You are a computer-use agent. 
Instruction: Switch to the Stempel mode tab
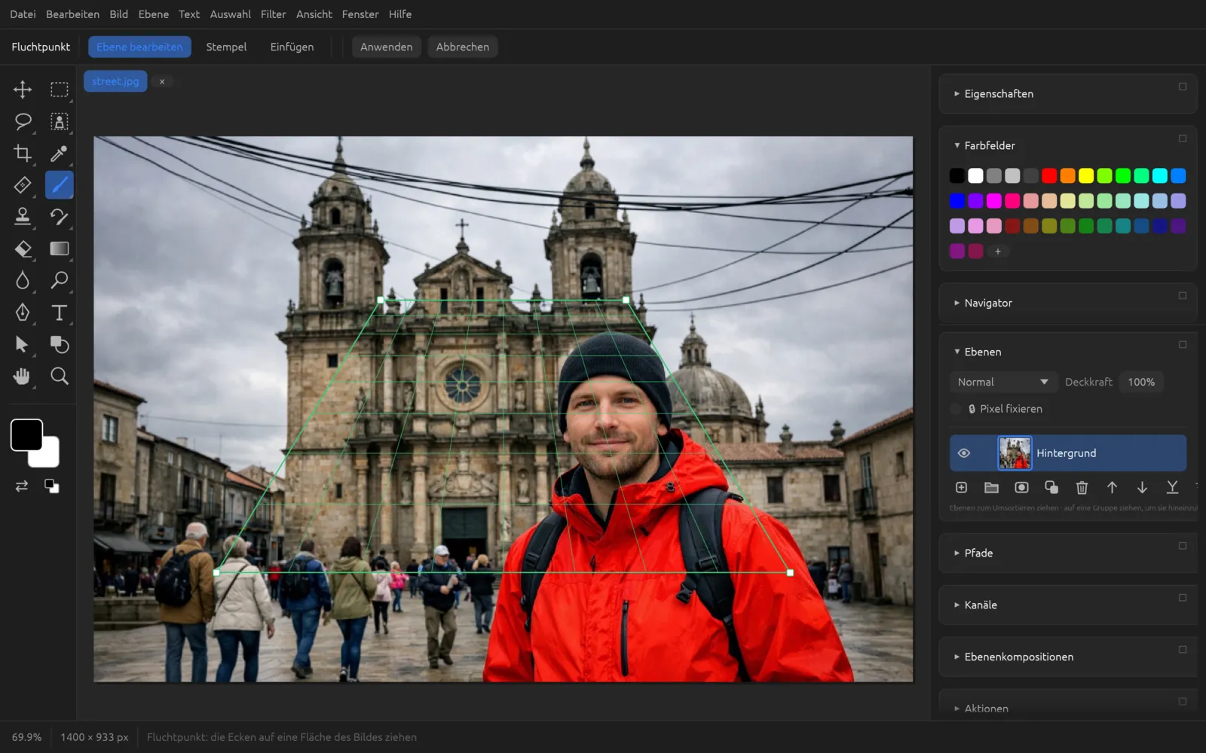(x=226, y=47)
